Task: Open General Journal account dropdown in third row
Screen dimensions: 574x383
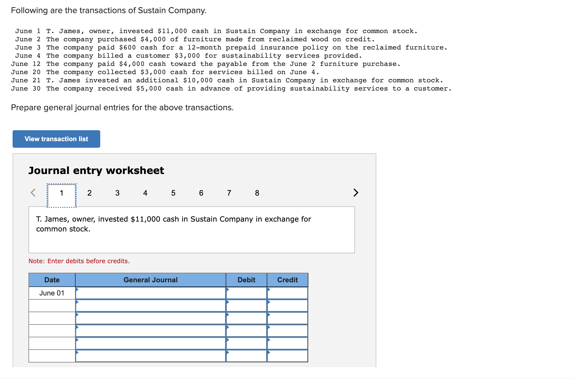Action: coord(151,318)
